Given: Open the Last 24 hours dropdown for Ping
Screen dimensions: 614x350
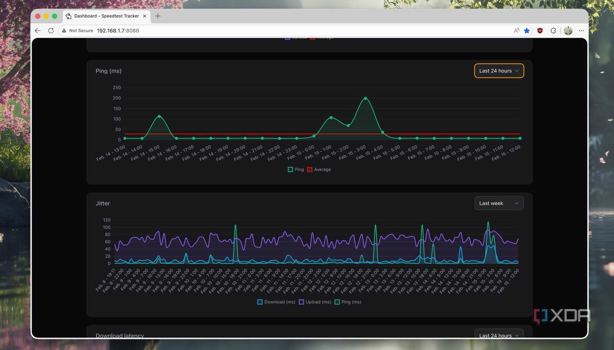Looking at the screenshot, I should (x=499, y=71).
